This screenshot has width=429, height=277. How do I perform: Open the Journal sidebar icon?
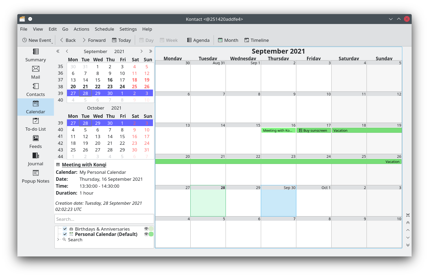tap(36, 159)
